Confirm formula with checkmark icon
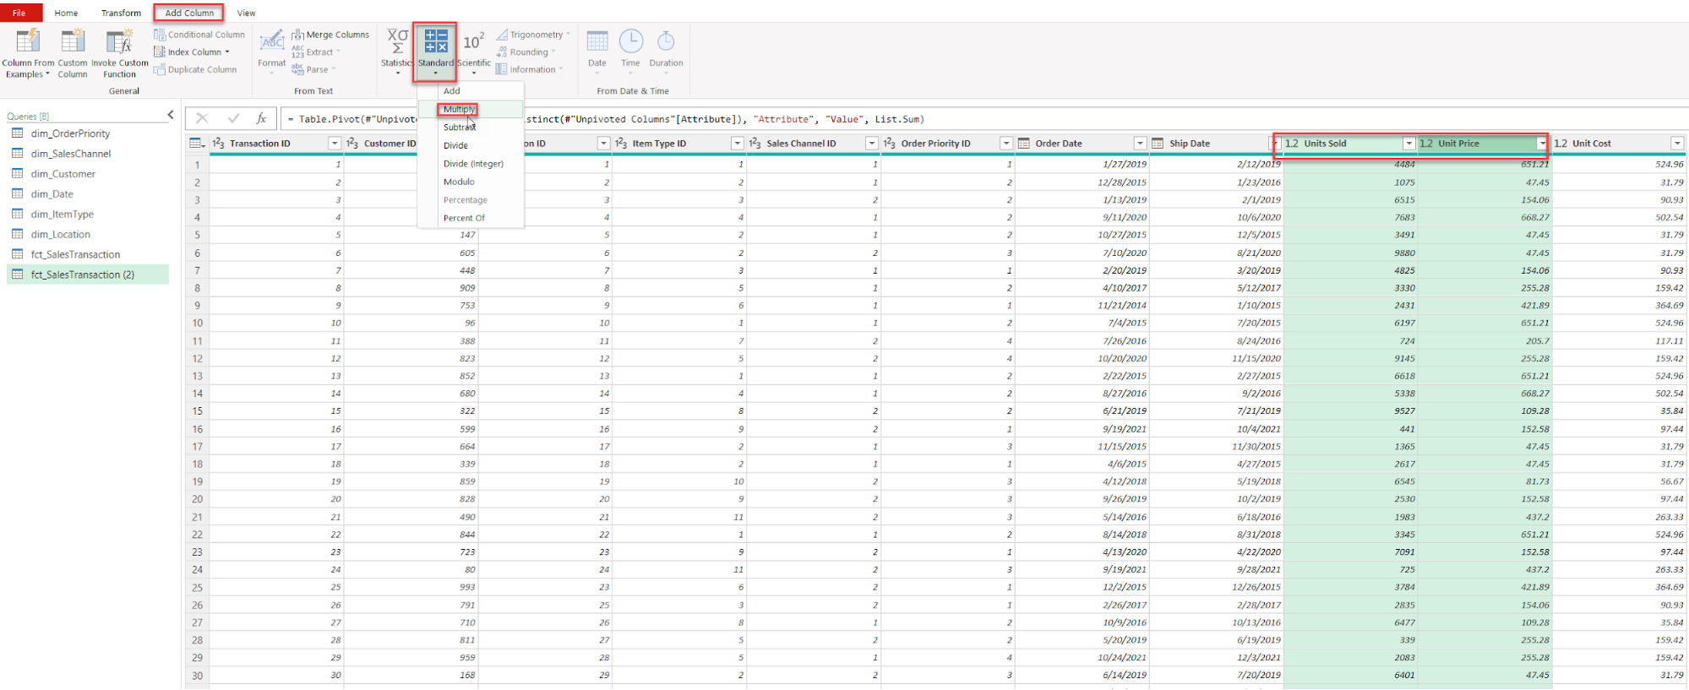This screenshot has height=690, width=1689. [234, 118]
